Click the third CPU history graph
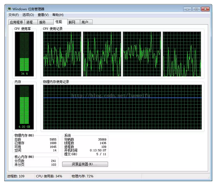 142,54
